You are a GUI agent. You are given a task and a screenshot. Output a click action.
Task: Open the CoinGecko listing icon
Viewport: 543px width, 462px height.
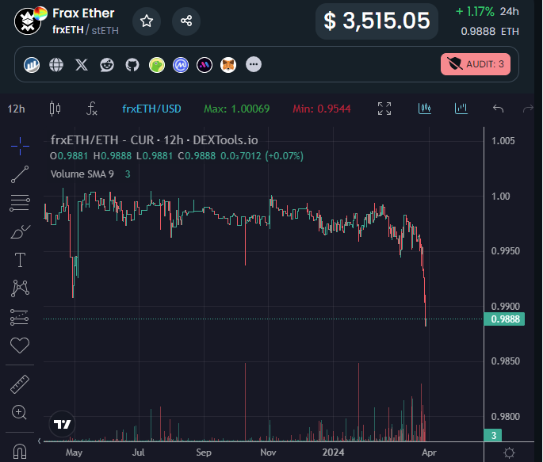click(x=157, y=65)
